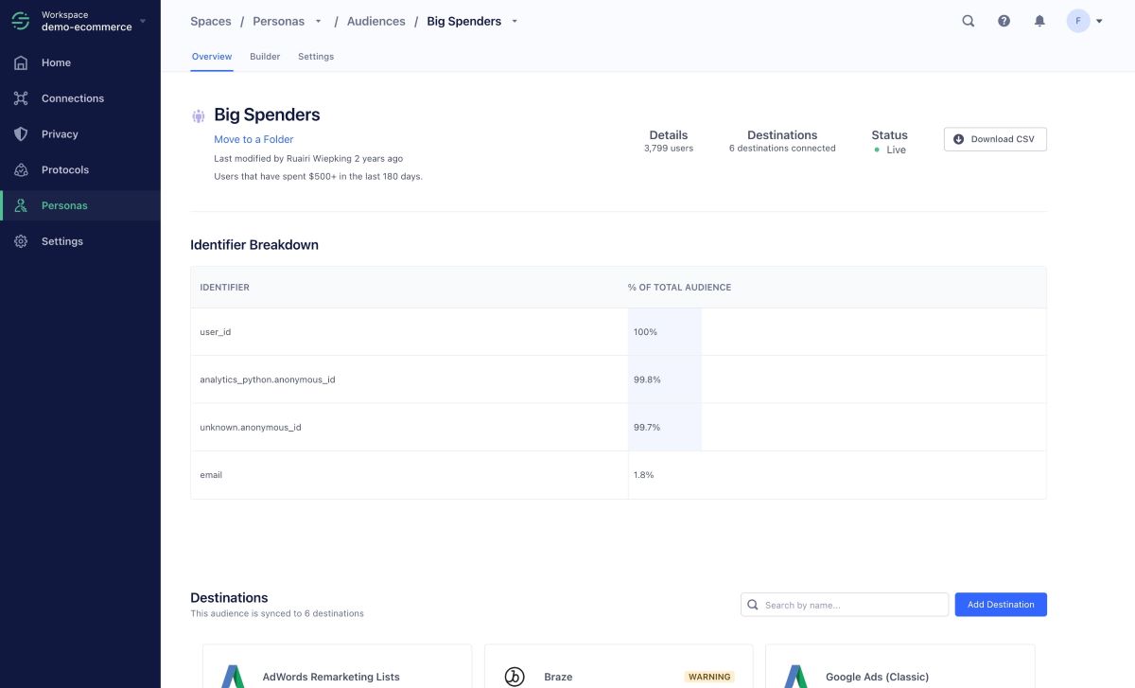Expand the Big Spenders breadcrumb dropdown

[515, 22]
